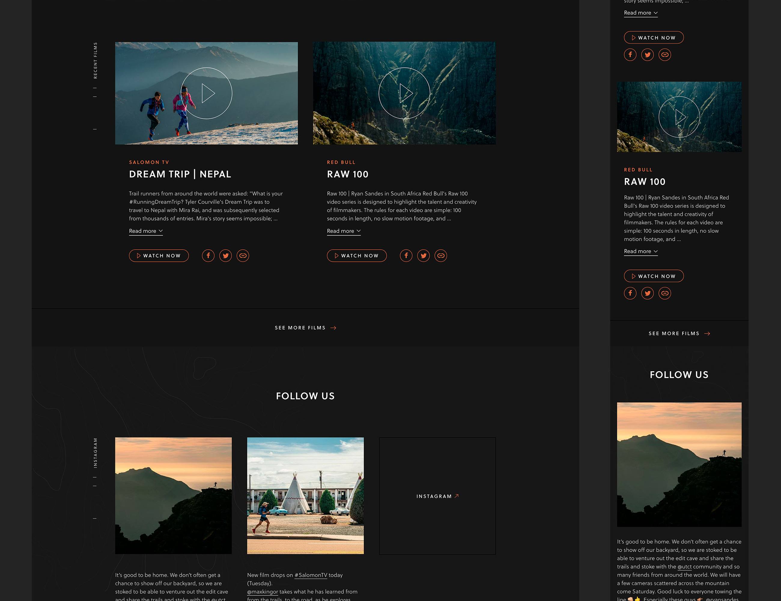This screenshot has width=781, height=601.
Task: Facebook icon at top of mobile panel
Action: tap(630, 55)
